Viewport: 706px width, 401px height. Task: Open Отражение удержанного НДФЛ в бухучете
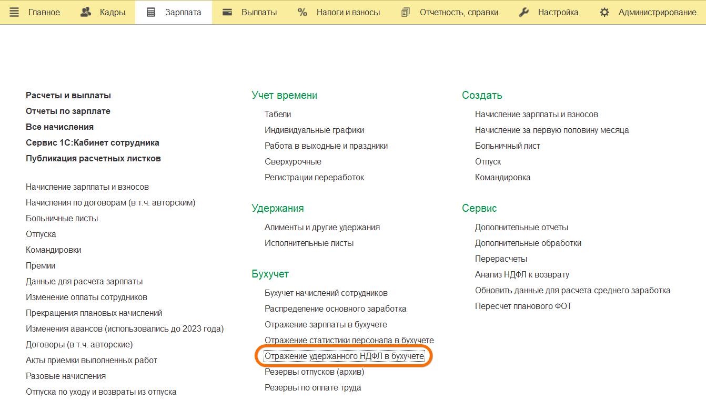pyautogui.click(x=344, y=356)
